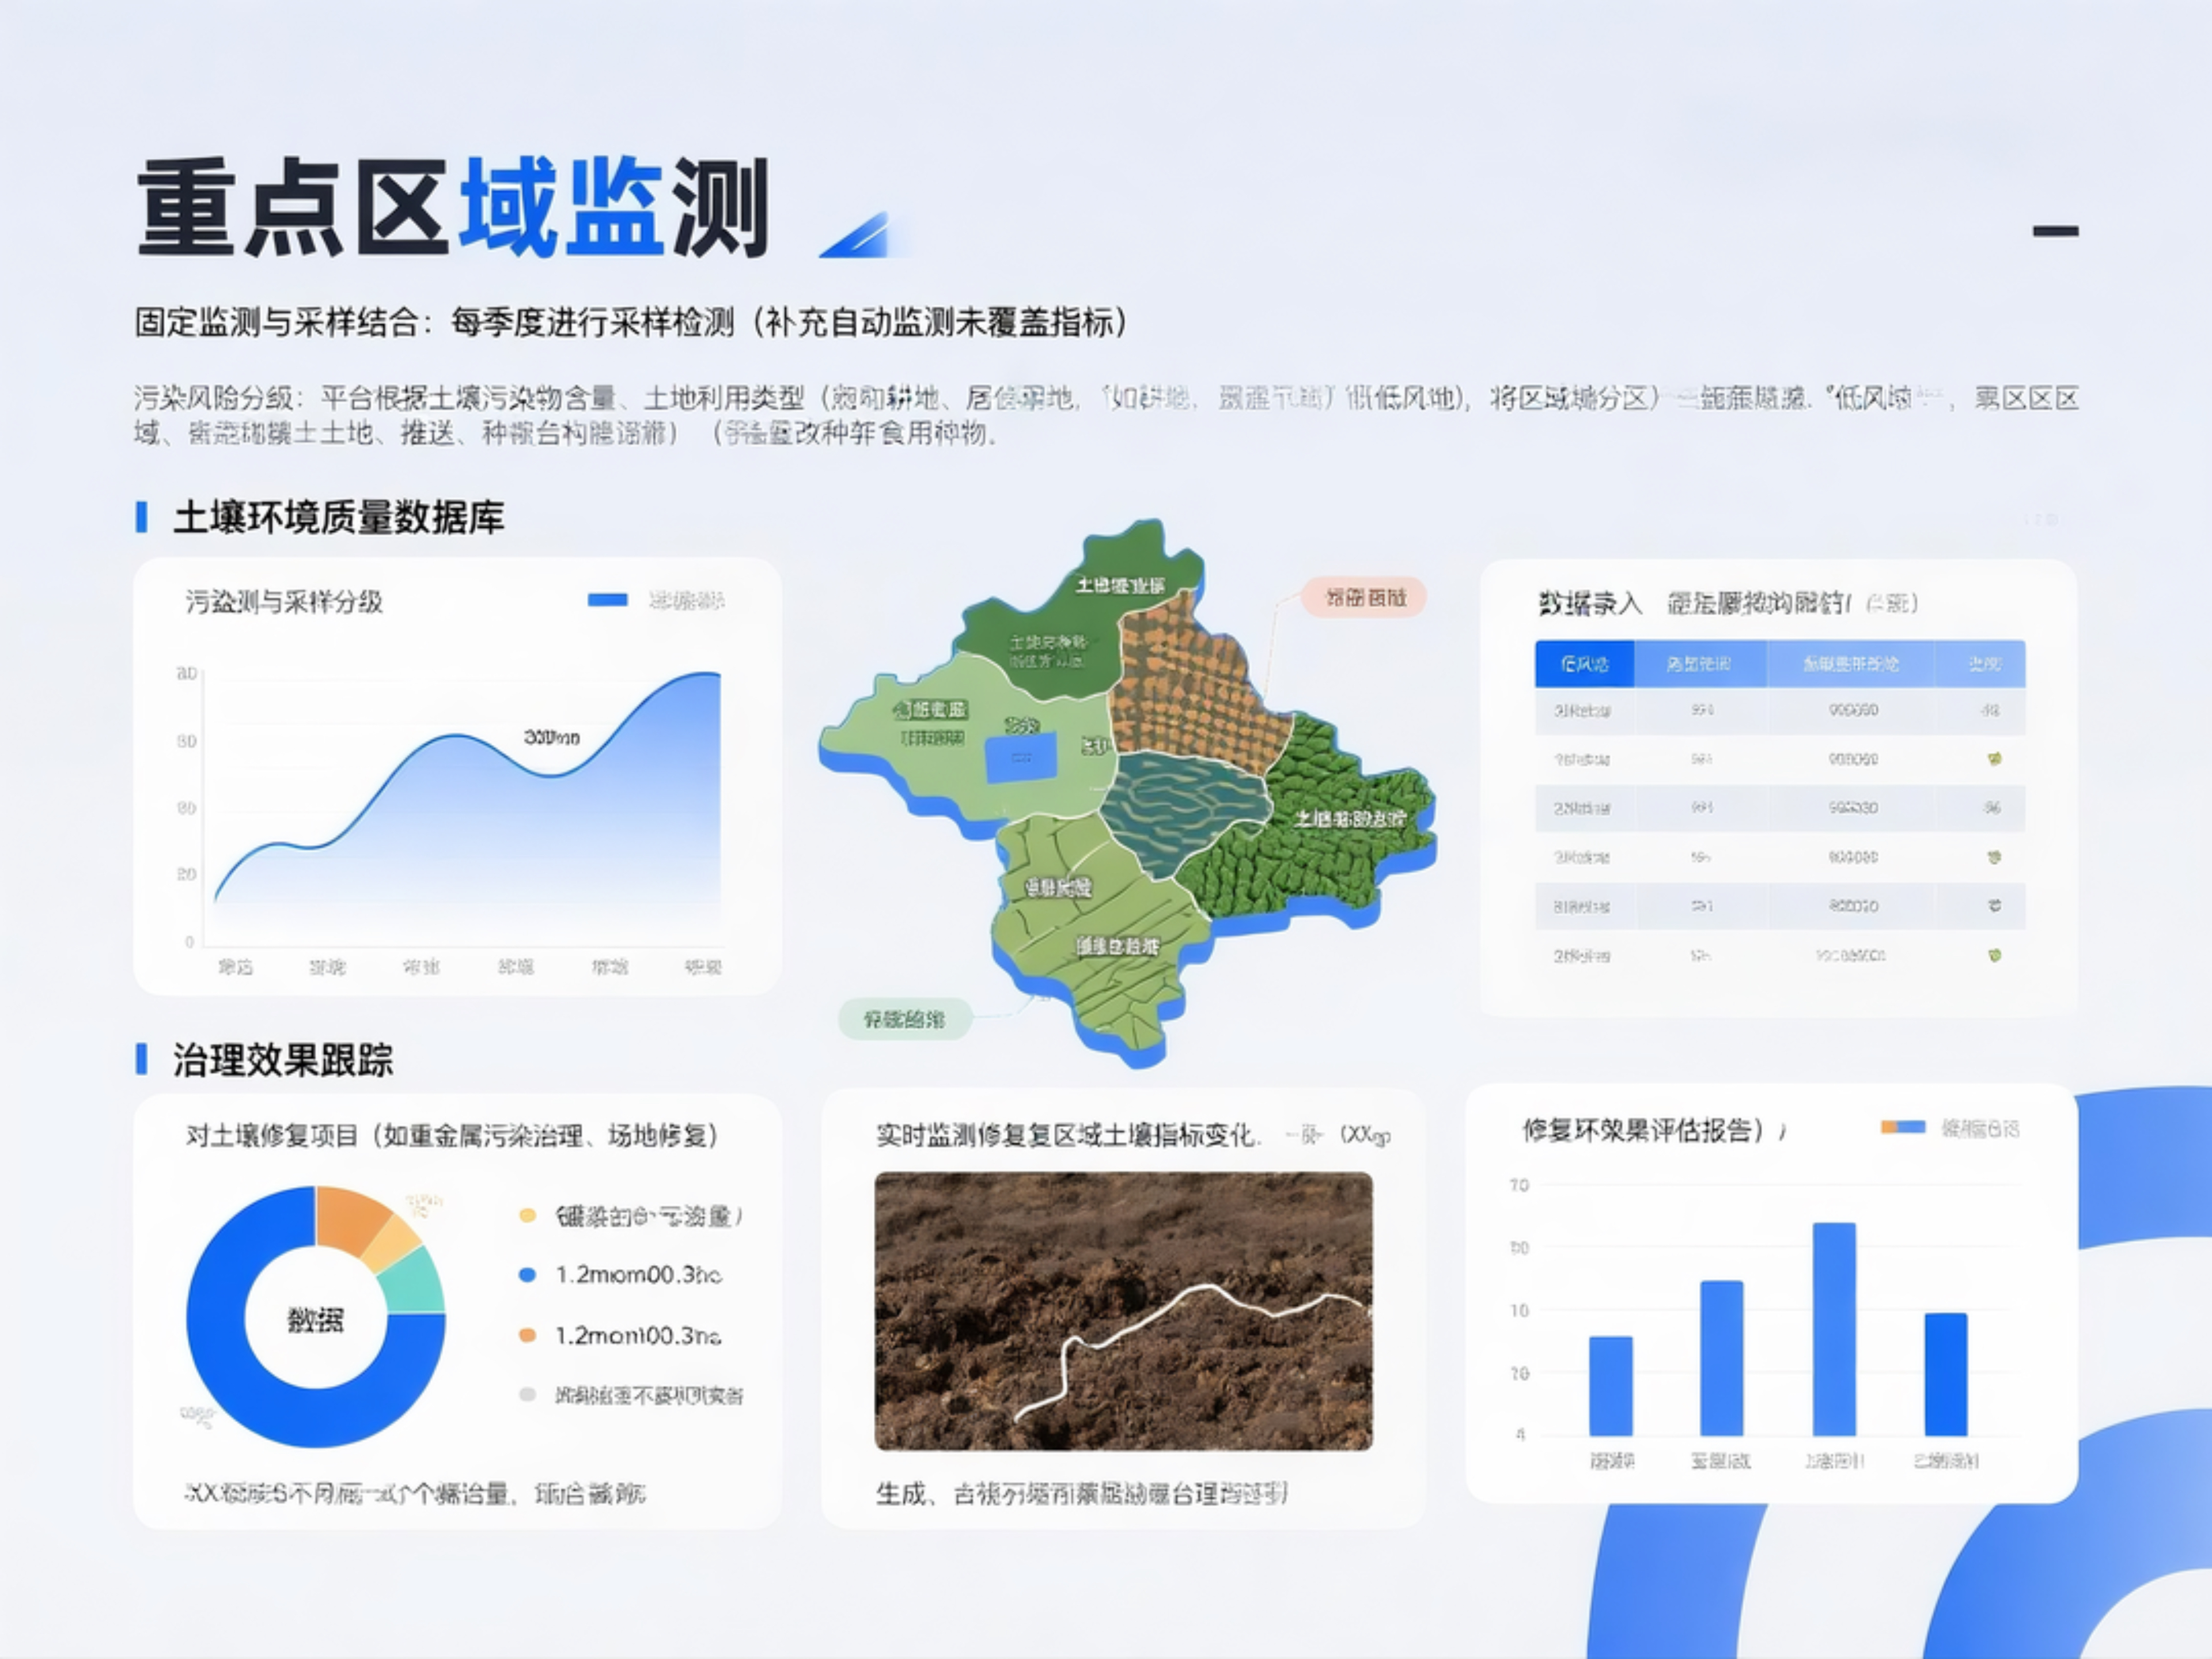
Task: Click green status icon in second table row
Action: pos(1994,759)
